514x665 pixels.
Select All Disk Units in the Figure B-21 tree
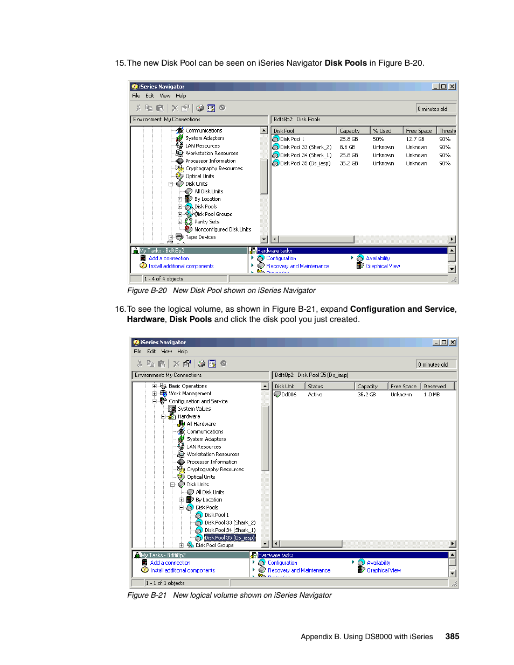(x=210, y=492)
